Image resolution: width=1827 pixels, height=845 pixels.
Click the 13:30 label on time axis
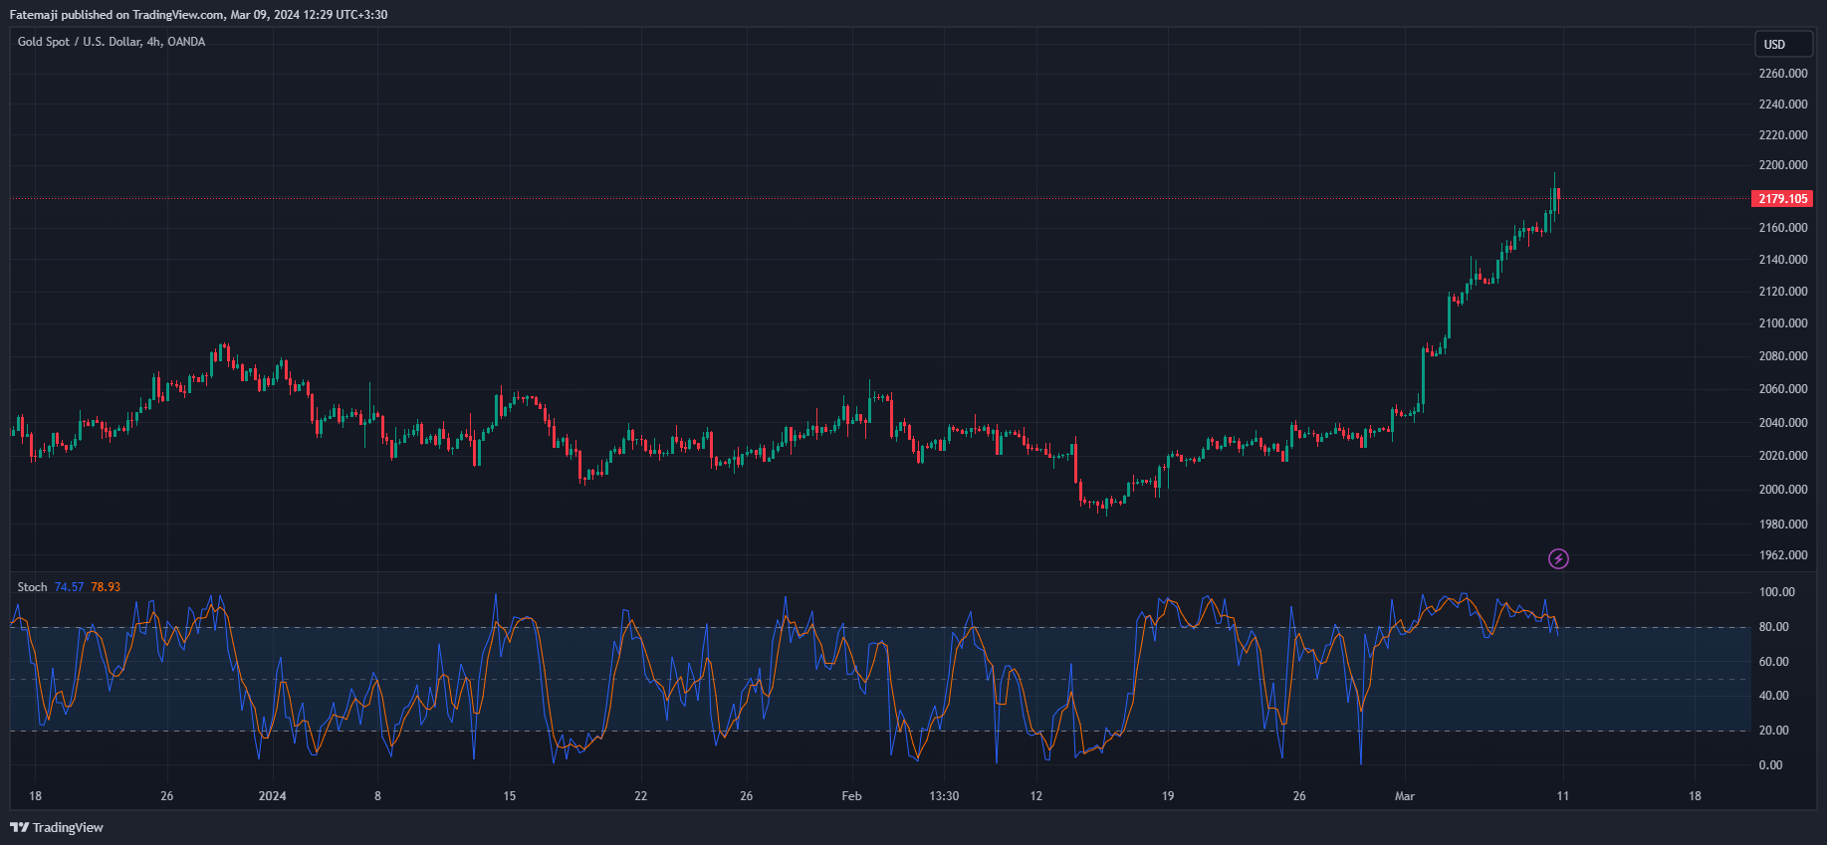click(x=944, y=796)
